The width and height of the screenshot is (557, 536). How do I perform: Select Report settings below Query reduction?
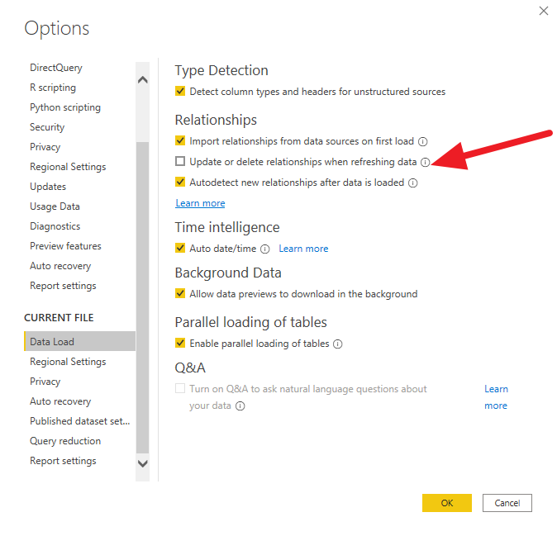64,461
